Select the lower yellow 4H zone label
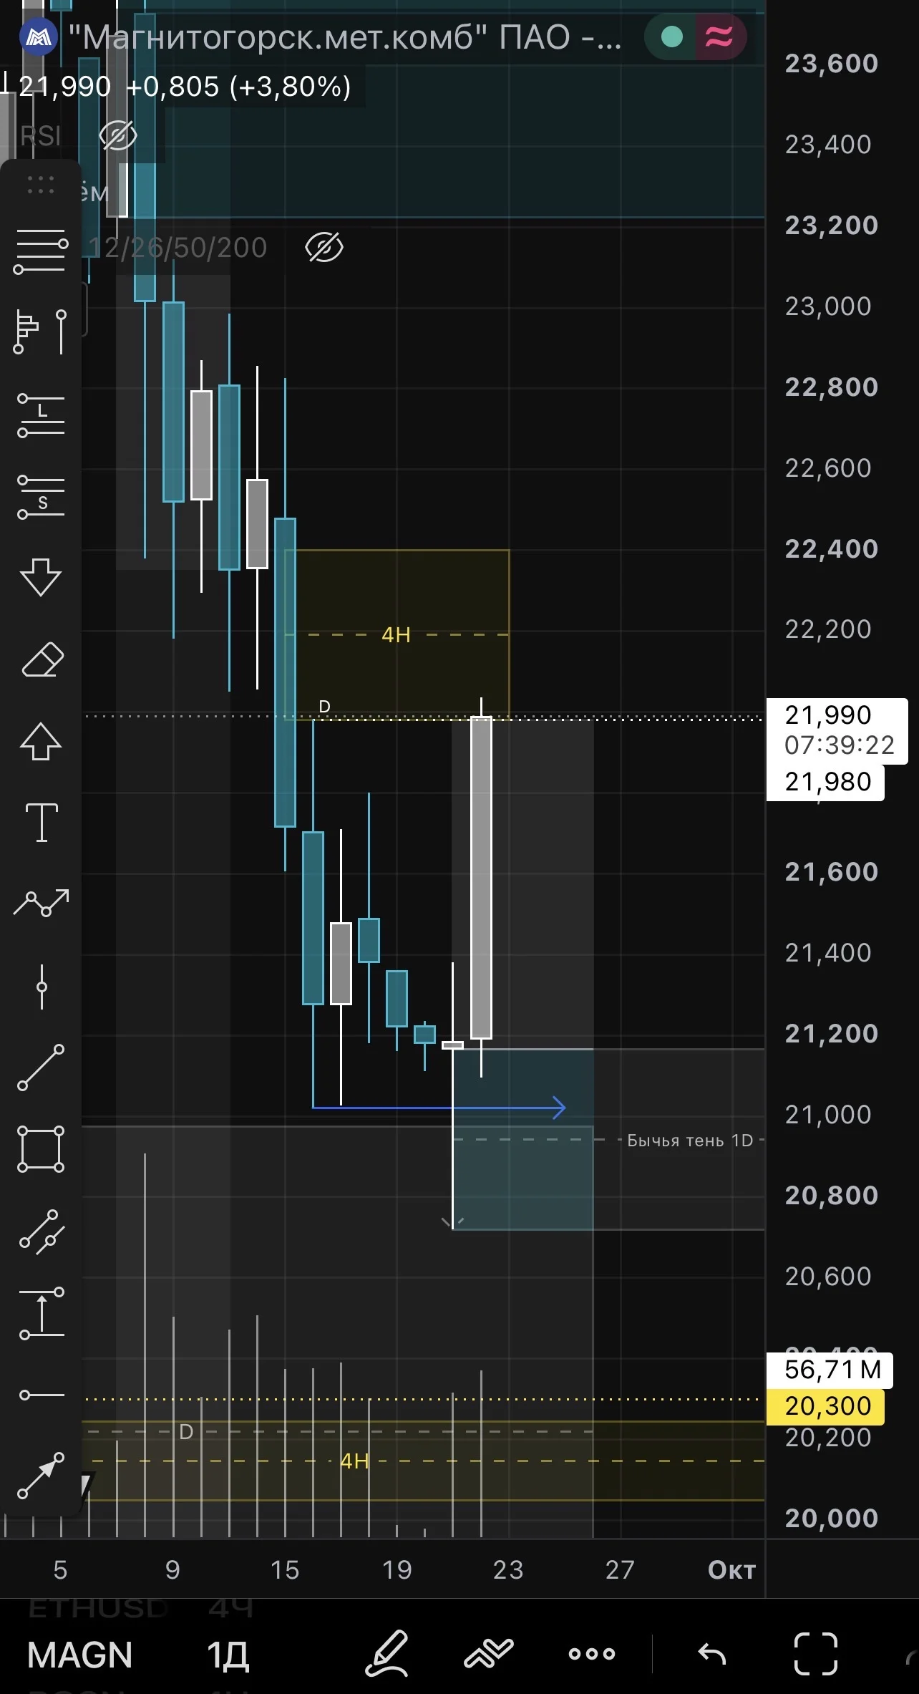Viewport: 919px width, 1694px height. (354, 1461)
